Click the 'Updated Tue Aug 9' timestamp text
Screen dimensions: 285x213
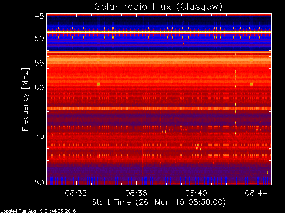click(38, 211)
